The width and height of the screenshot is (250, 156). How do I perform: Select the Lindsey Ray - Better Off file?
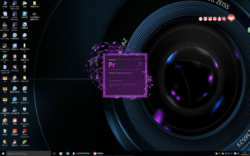5,69
